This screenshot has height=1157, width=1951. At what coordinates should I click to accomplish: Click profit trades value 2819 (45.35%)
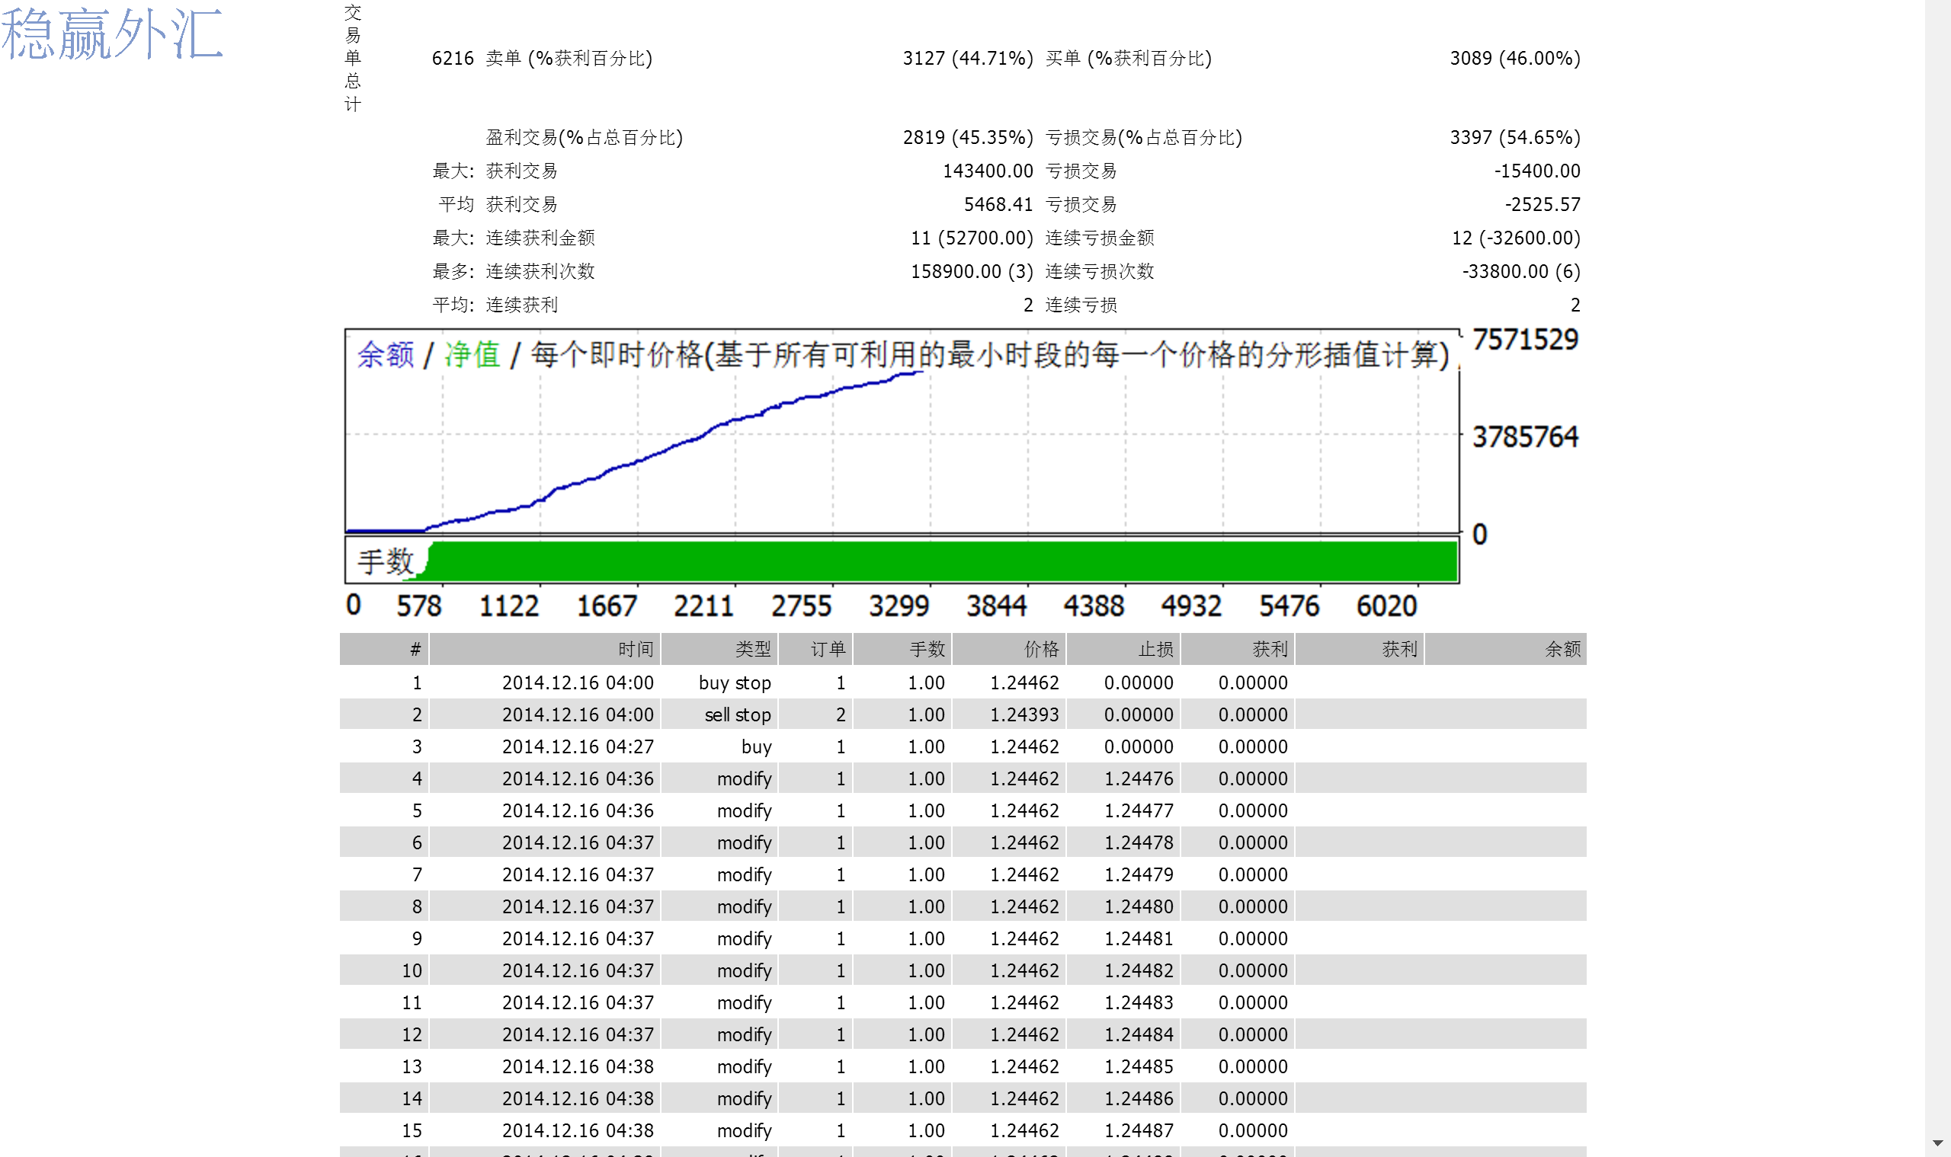pos(967,138)
